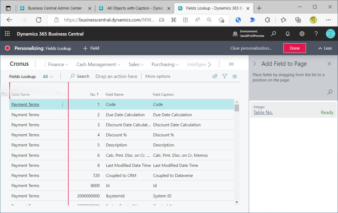Open the settings gear icon
The image size is (338, 213).
[302, 34]
